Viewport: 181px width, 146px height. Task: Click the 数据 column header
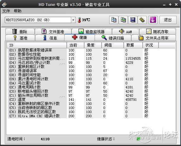click(133, 45)
